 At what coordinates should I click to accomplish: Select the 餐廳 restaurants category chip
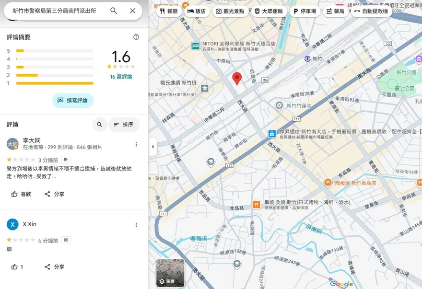(x=168, y=11)
